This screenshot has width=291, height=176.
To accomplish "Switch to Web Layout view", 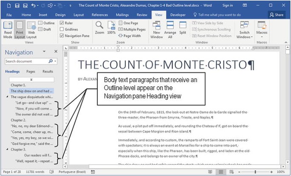I will coord(31,30).
